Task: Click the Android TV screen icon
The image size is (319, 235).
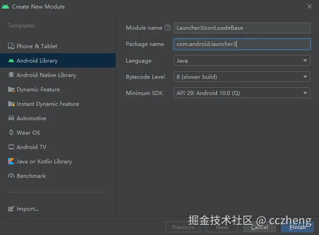Action: tap(11, 147)
